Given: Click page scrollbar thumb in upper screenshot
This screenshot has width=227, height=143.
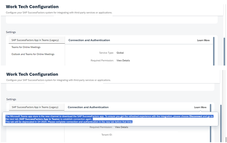Looking at the screenshot, I should tap(224, 51).
